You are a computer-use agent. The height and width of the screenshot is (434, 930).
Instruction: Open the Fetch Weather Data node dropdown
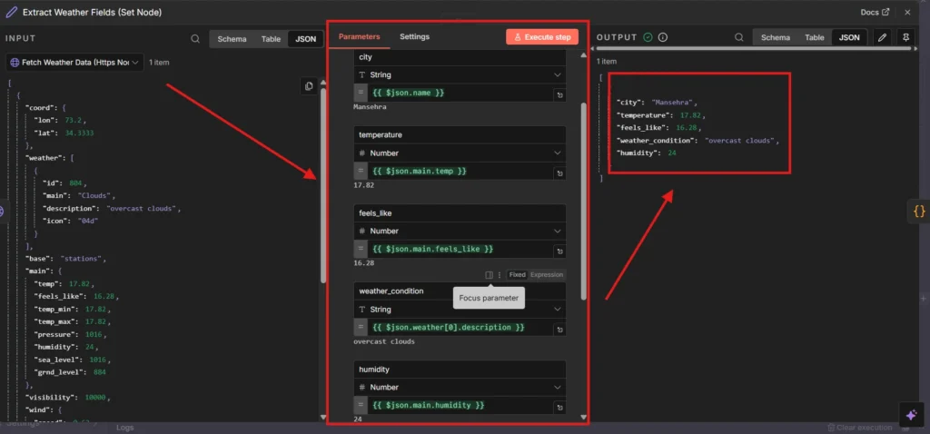pos(75,63)
